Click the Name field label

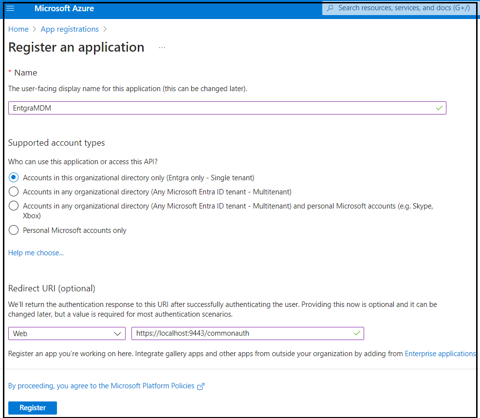26,73
